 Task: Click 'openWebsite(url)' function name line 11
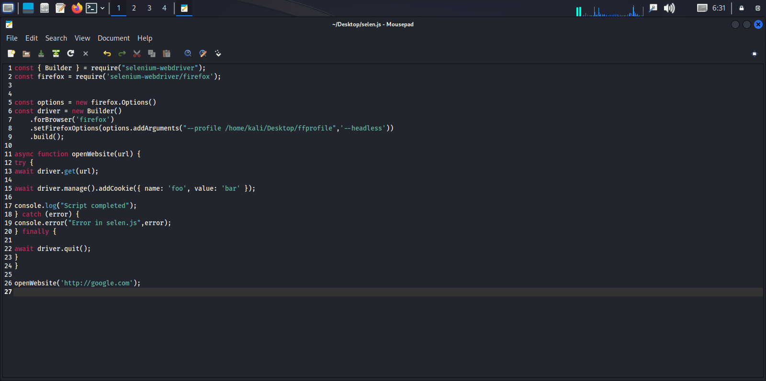coord(102,154)
